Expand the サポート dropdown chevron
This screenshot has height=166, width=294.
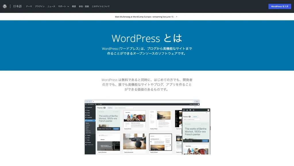click(x=68, y=6)
